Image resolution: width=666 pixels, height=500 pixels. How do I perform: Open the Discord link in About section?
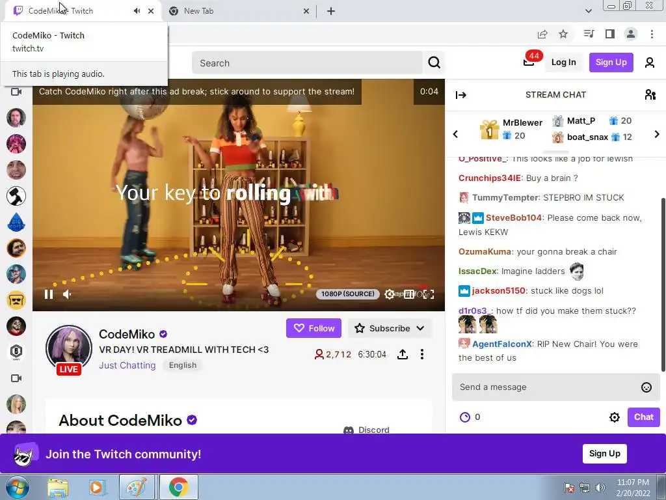(x=367, y=430)
